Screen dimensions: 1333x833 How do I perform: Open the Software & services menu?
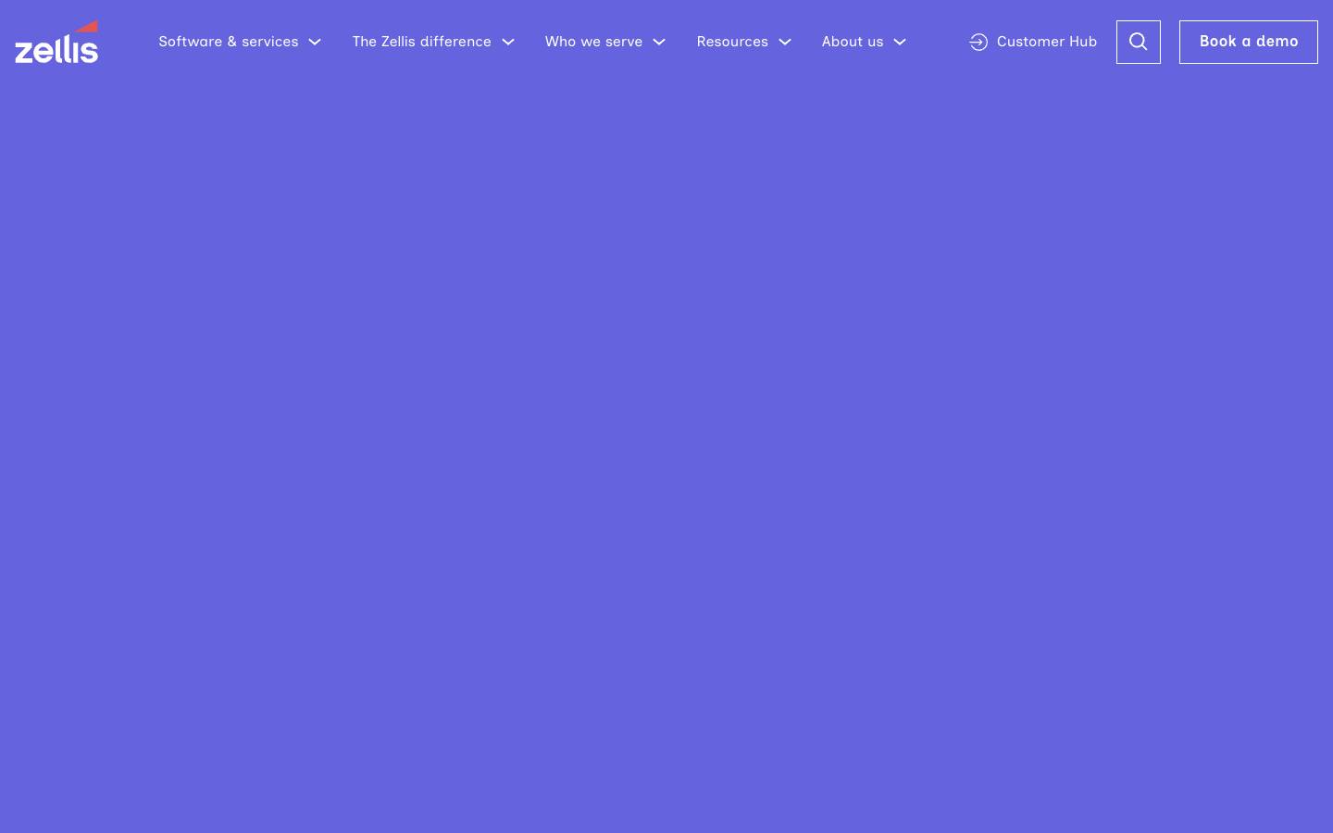coord(229,42)
